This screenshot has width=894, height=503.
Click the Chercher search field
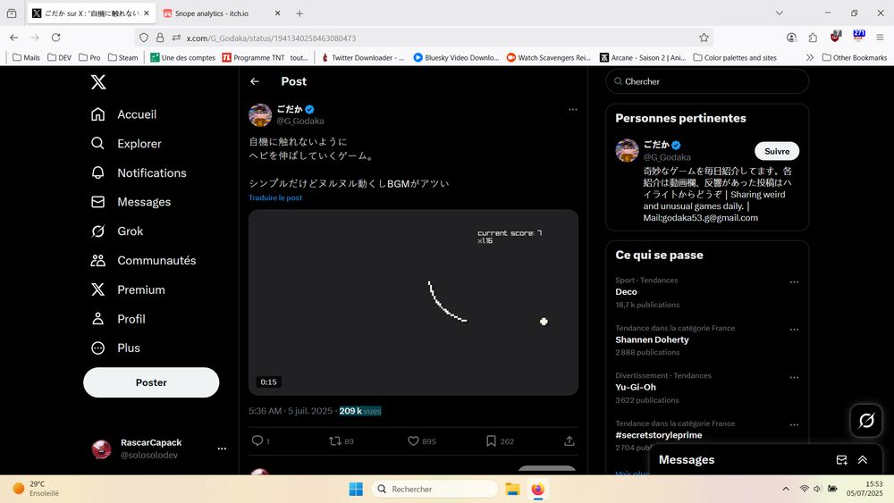pyautogui.click(x=707, y=81)
